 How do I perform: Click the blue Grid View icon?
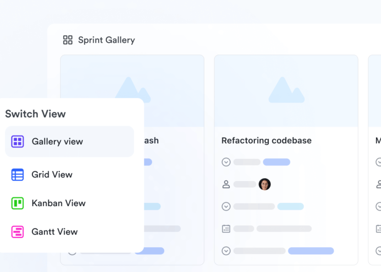tap(17, 175)
